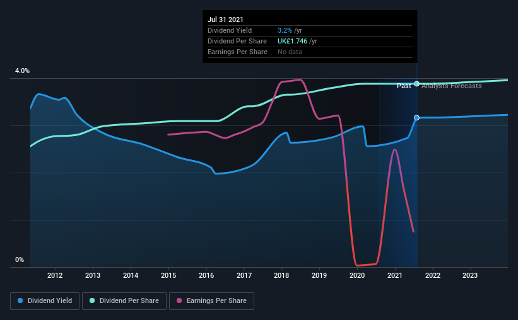
Task: Click the 2015 x-axis year label
Action: 168,275
